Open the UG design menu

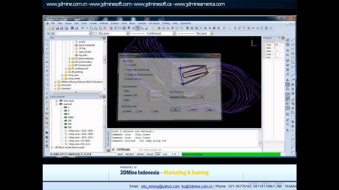pos(154,23)
